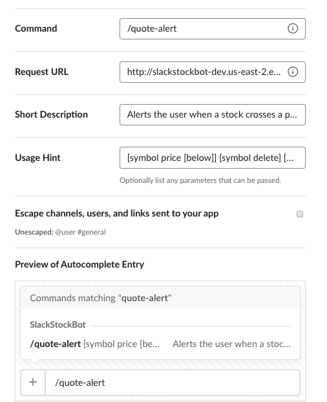Click the Request URL label
The height and width of the screenshot is (402, 327).
pos(41,72)
